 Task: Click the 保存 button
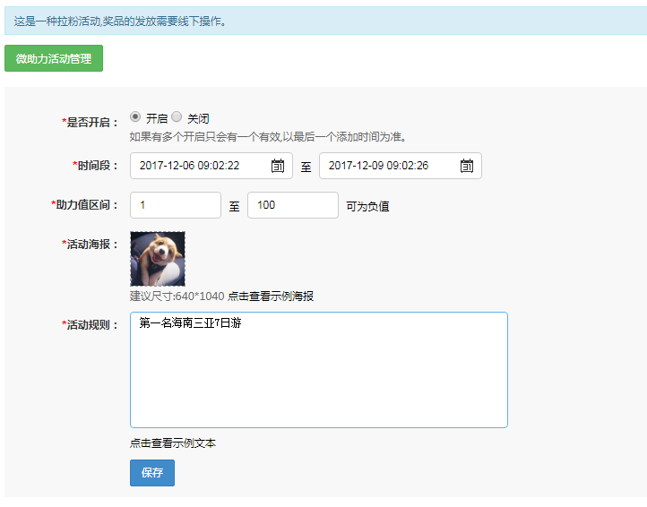[152, 473]
